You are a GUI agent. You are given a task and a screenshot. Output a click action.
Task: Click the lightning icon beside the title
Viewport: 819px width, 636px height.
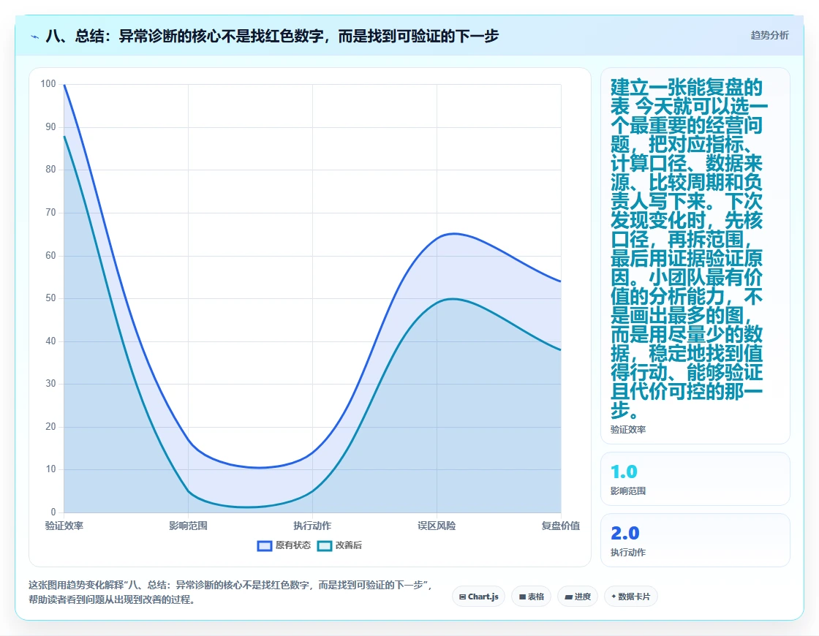[x=35, y=37]
